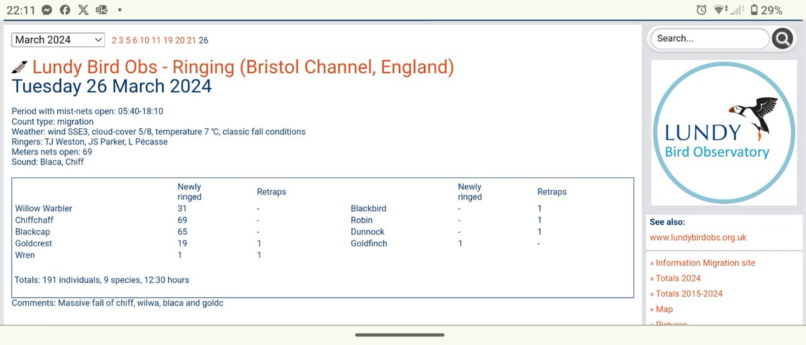Tap the Android navigation gesture bar

[x=400, y=335]
